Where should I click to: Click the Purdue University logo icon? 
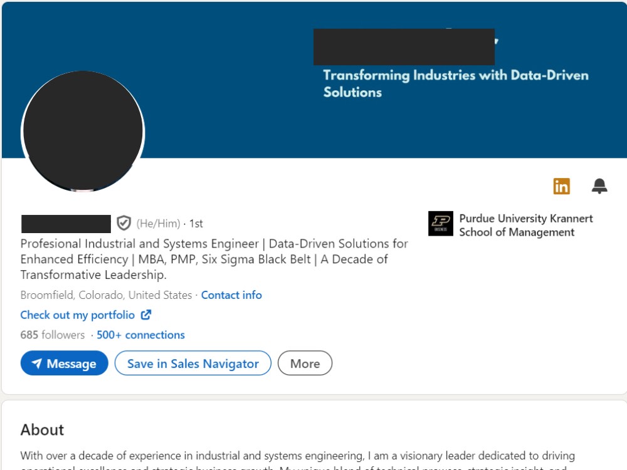[441, 224]
